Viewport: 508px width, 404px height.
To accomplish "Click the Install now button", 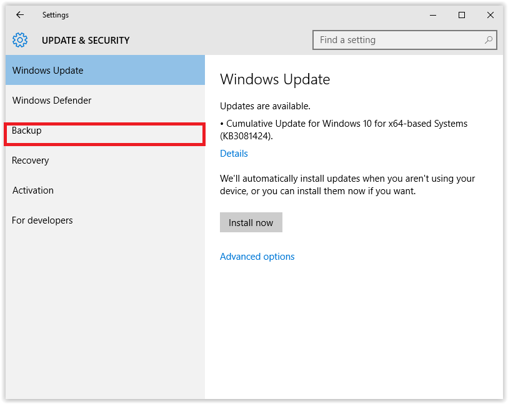I will click(251, 222).
